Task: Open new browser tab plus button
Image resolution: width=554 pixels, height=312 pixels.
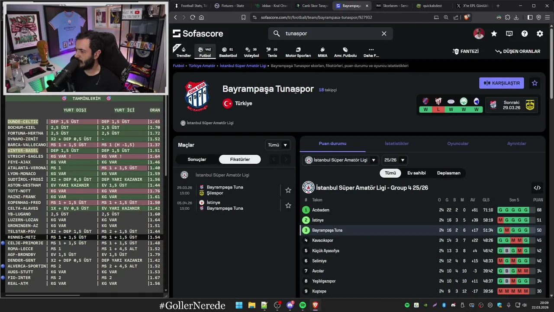Action: pyautogui.click(x=498, y=6)
